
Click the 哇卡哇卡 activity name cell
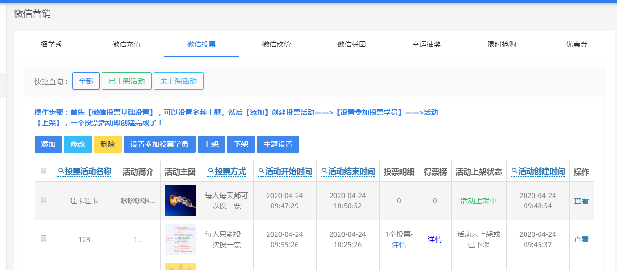tap(85, 201)
